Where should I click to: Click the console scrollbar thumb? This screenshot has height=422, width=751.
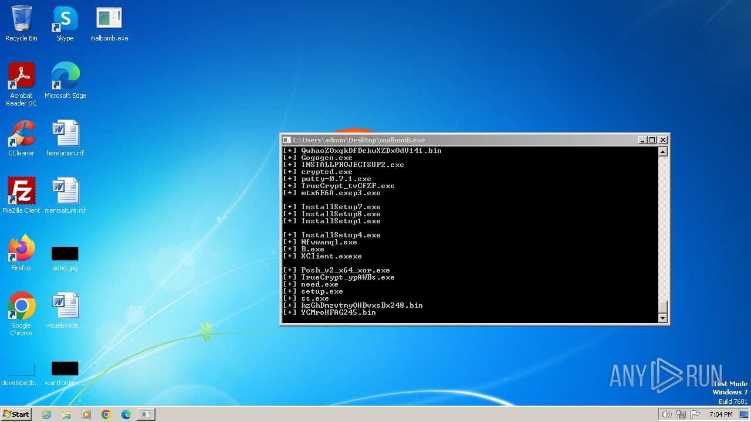tap(662, 307)
